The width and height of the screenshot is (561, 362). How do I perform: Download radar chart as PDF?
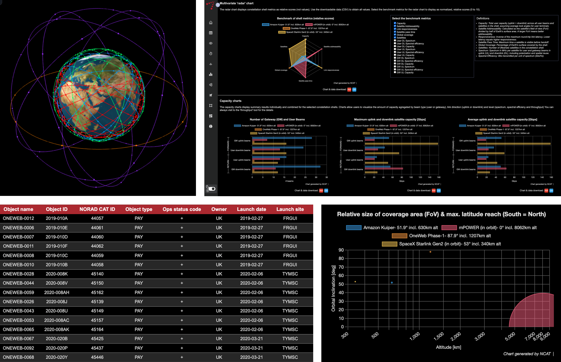(349, 89)
